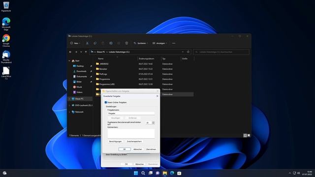This screenshot has width=315, height=177.
Task: Select the Programme (x86) folder row
Action: coord(144,84)
